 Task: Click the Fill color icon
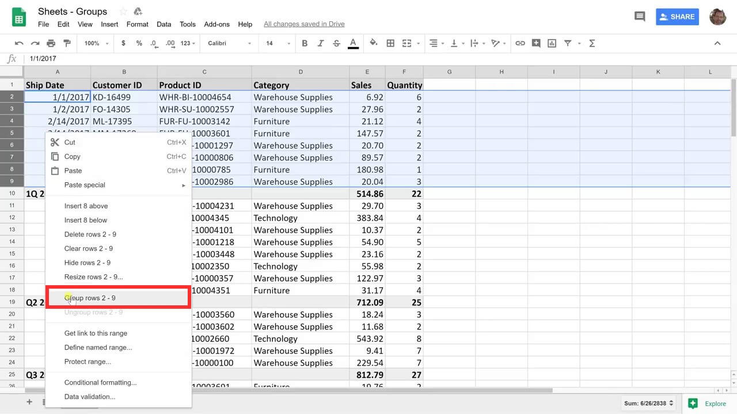[374, 43]
